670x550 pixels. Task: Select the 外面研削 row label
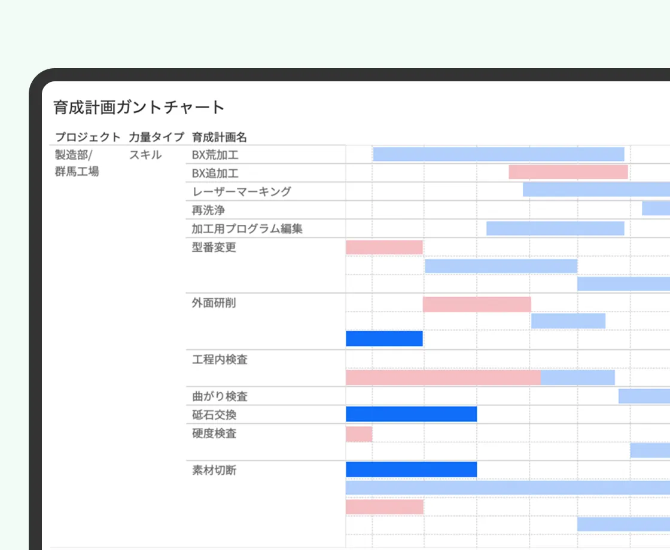214,302
